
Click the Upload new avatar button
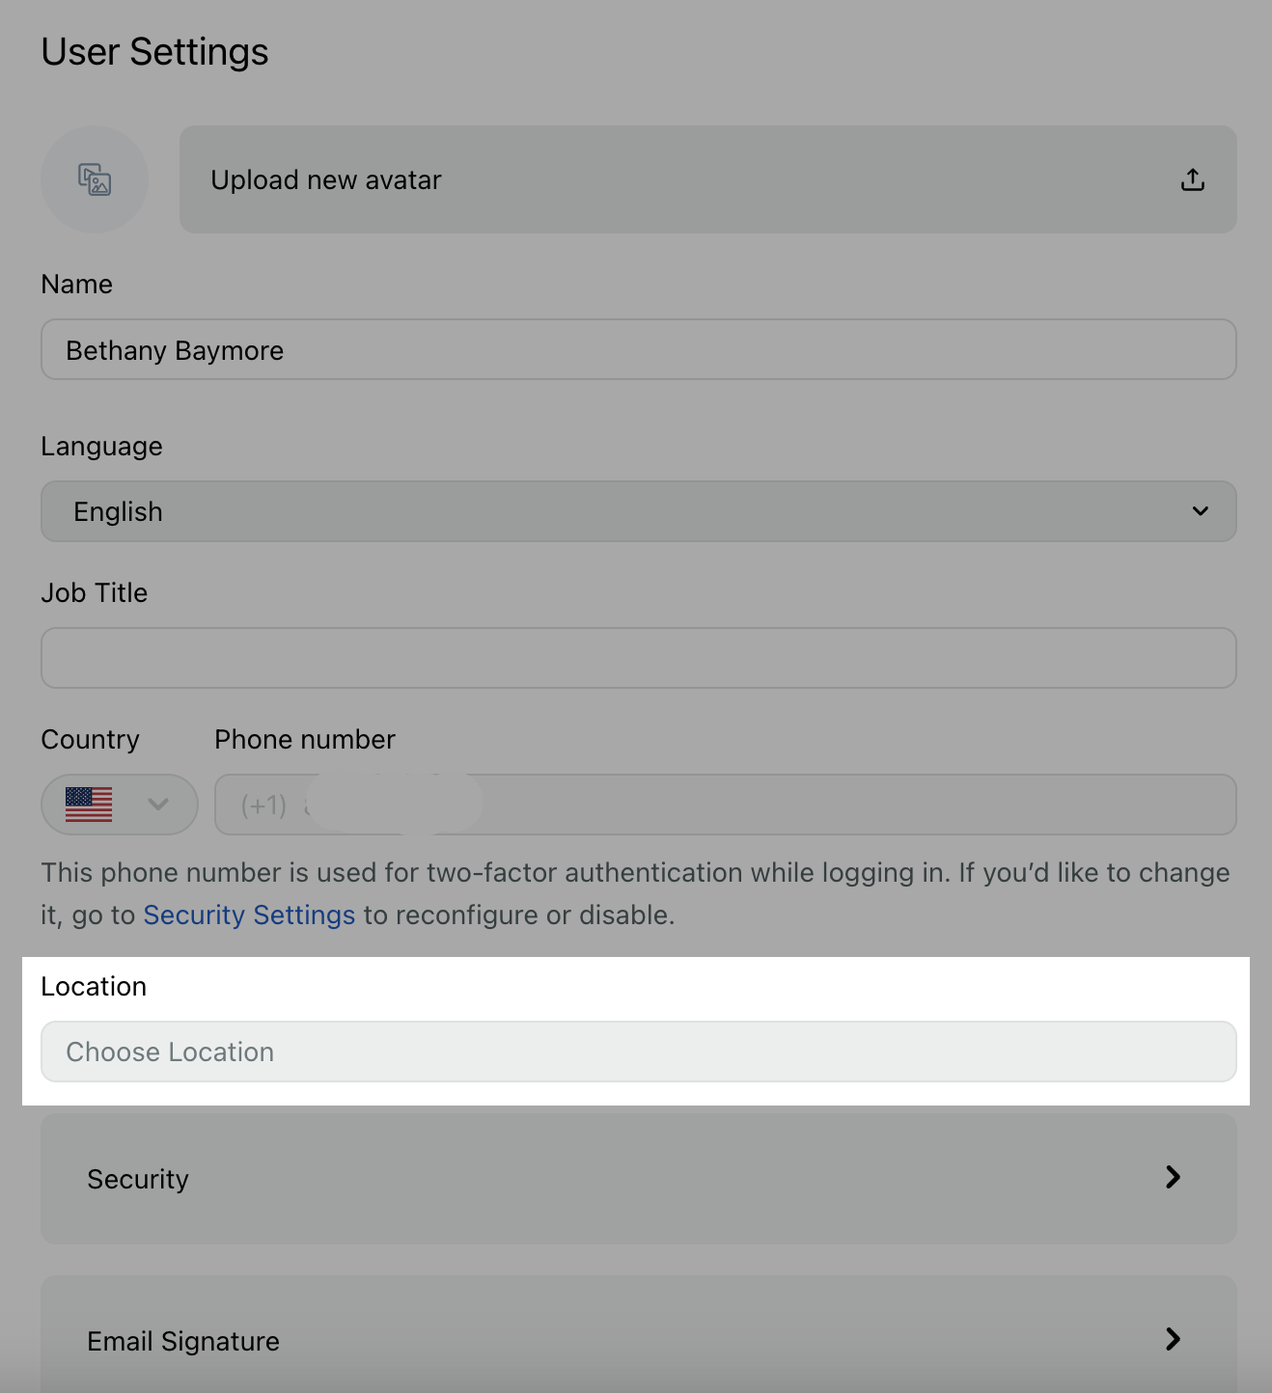(x=707, y=179)
